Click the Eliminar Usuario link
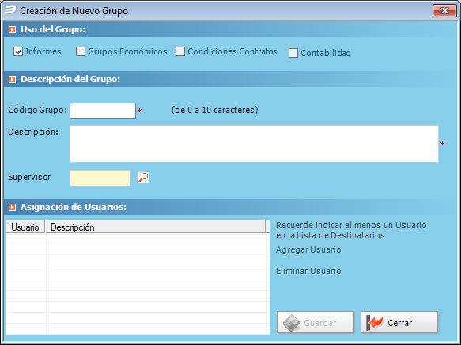 pyautogui.click(x=308, y=271)
